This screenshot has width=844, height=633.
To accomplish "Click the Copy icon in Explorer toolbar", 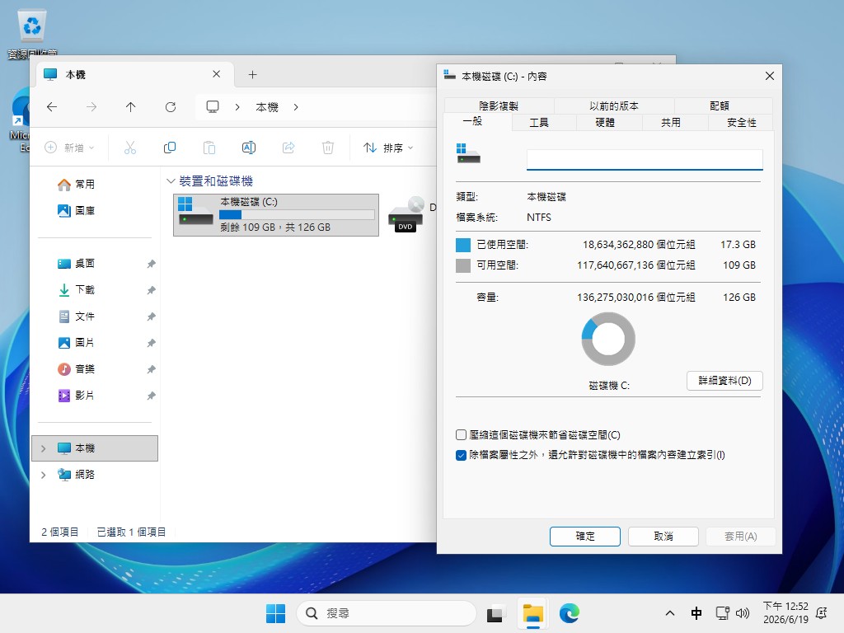I will [x=170, y=148].
